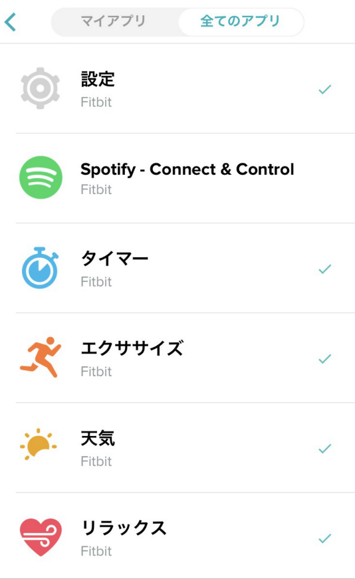Open the green Spotify logo icon
Image resolution: width=355 pixels, height=579 pixels.
[x=41, y=177]
